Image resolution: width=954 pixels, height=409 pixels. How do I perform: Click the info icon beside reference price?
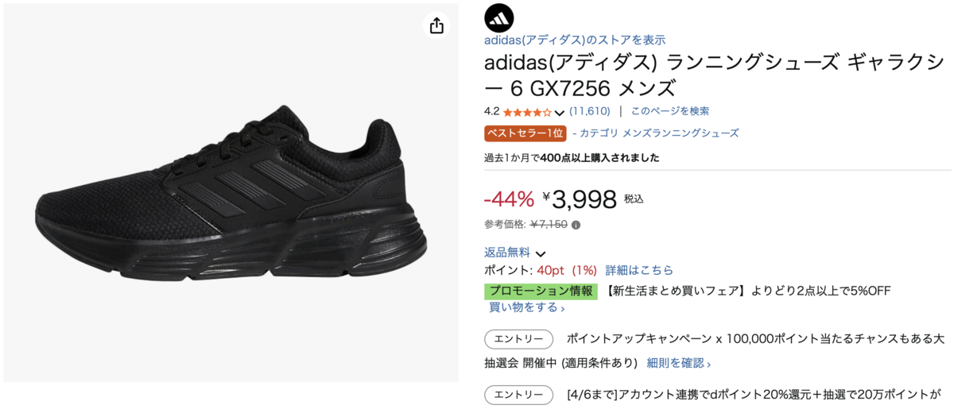576,225
